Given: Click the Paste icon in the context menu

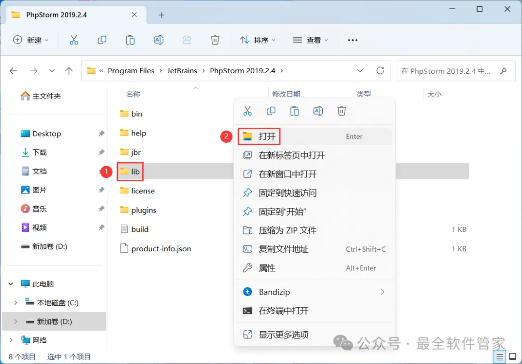Looking at the screenshot, I should coord(295,111).
